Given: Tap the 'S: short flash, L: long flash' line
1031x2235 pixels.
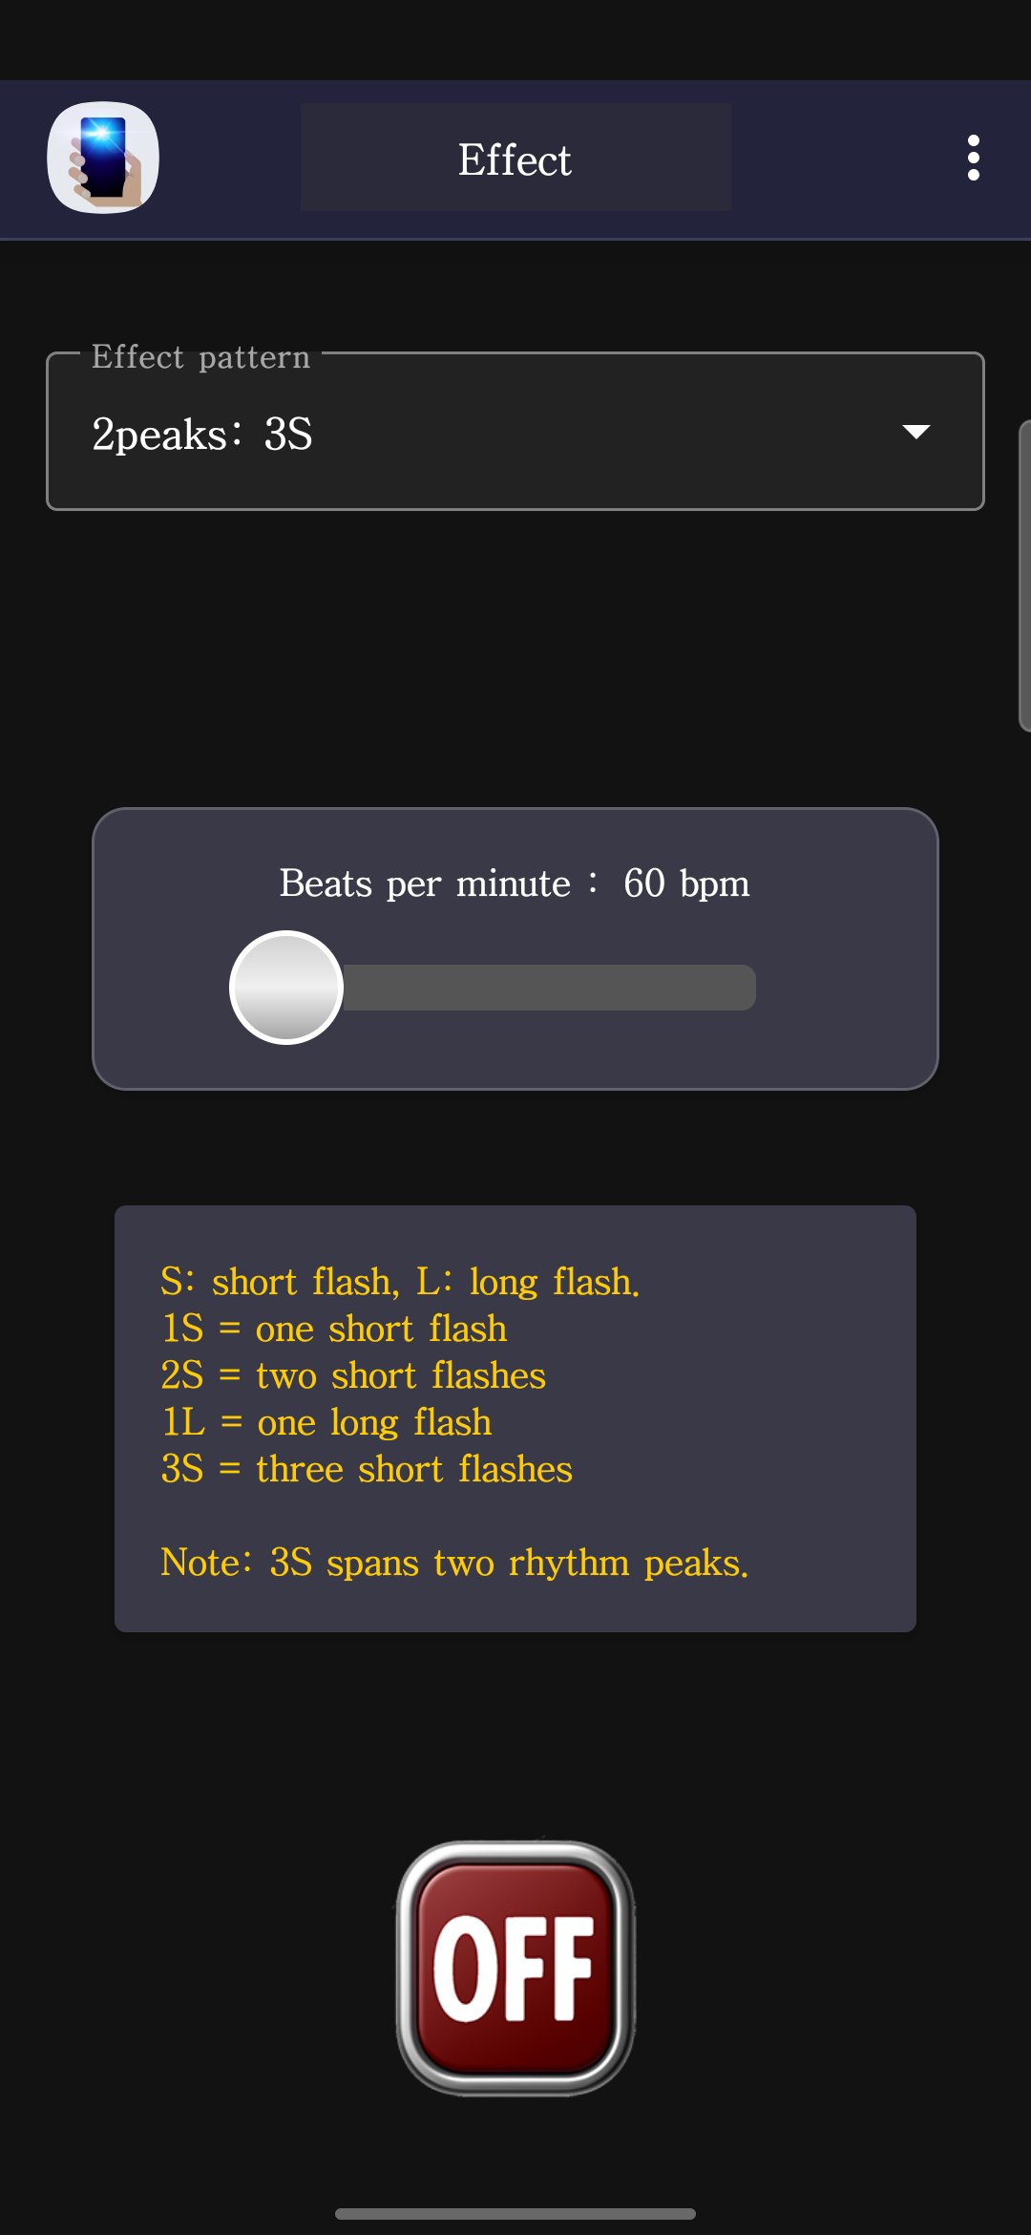Looking at the screenshot, I should (400, 1282).
